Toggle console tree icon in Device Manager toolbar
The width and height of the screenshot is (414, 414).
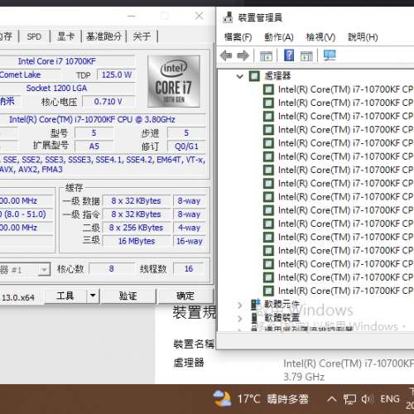click(x=266, y=56)
